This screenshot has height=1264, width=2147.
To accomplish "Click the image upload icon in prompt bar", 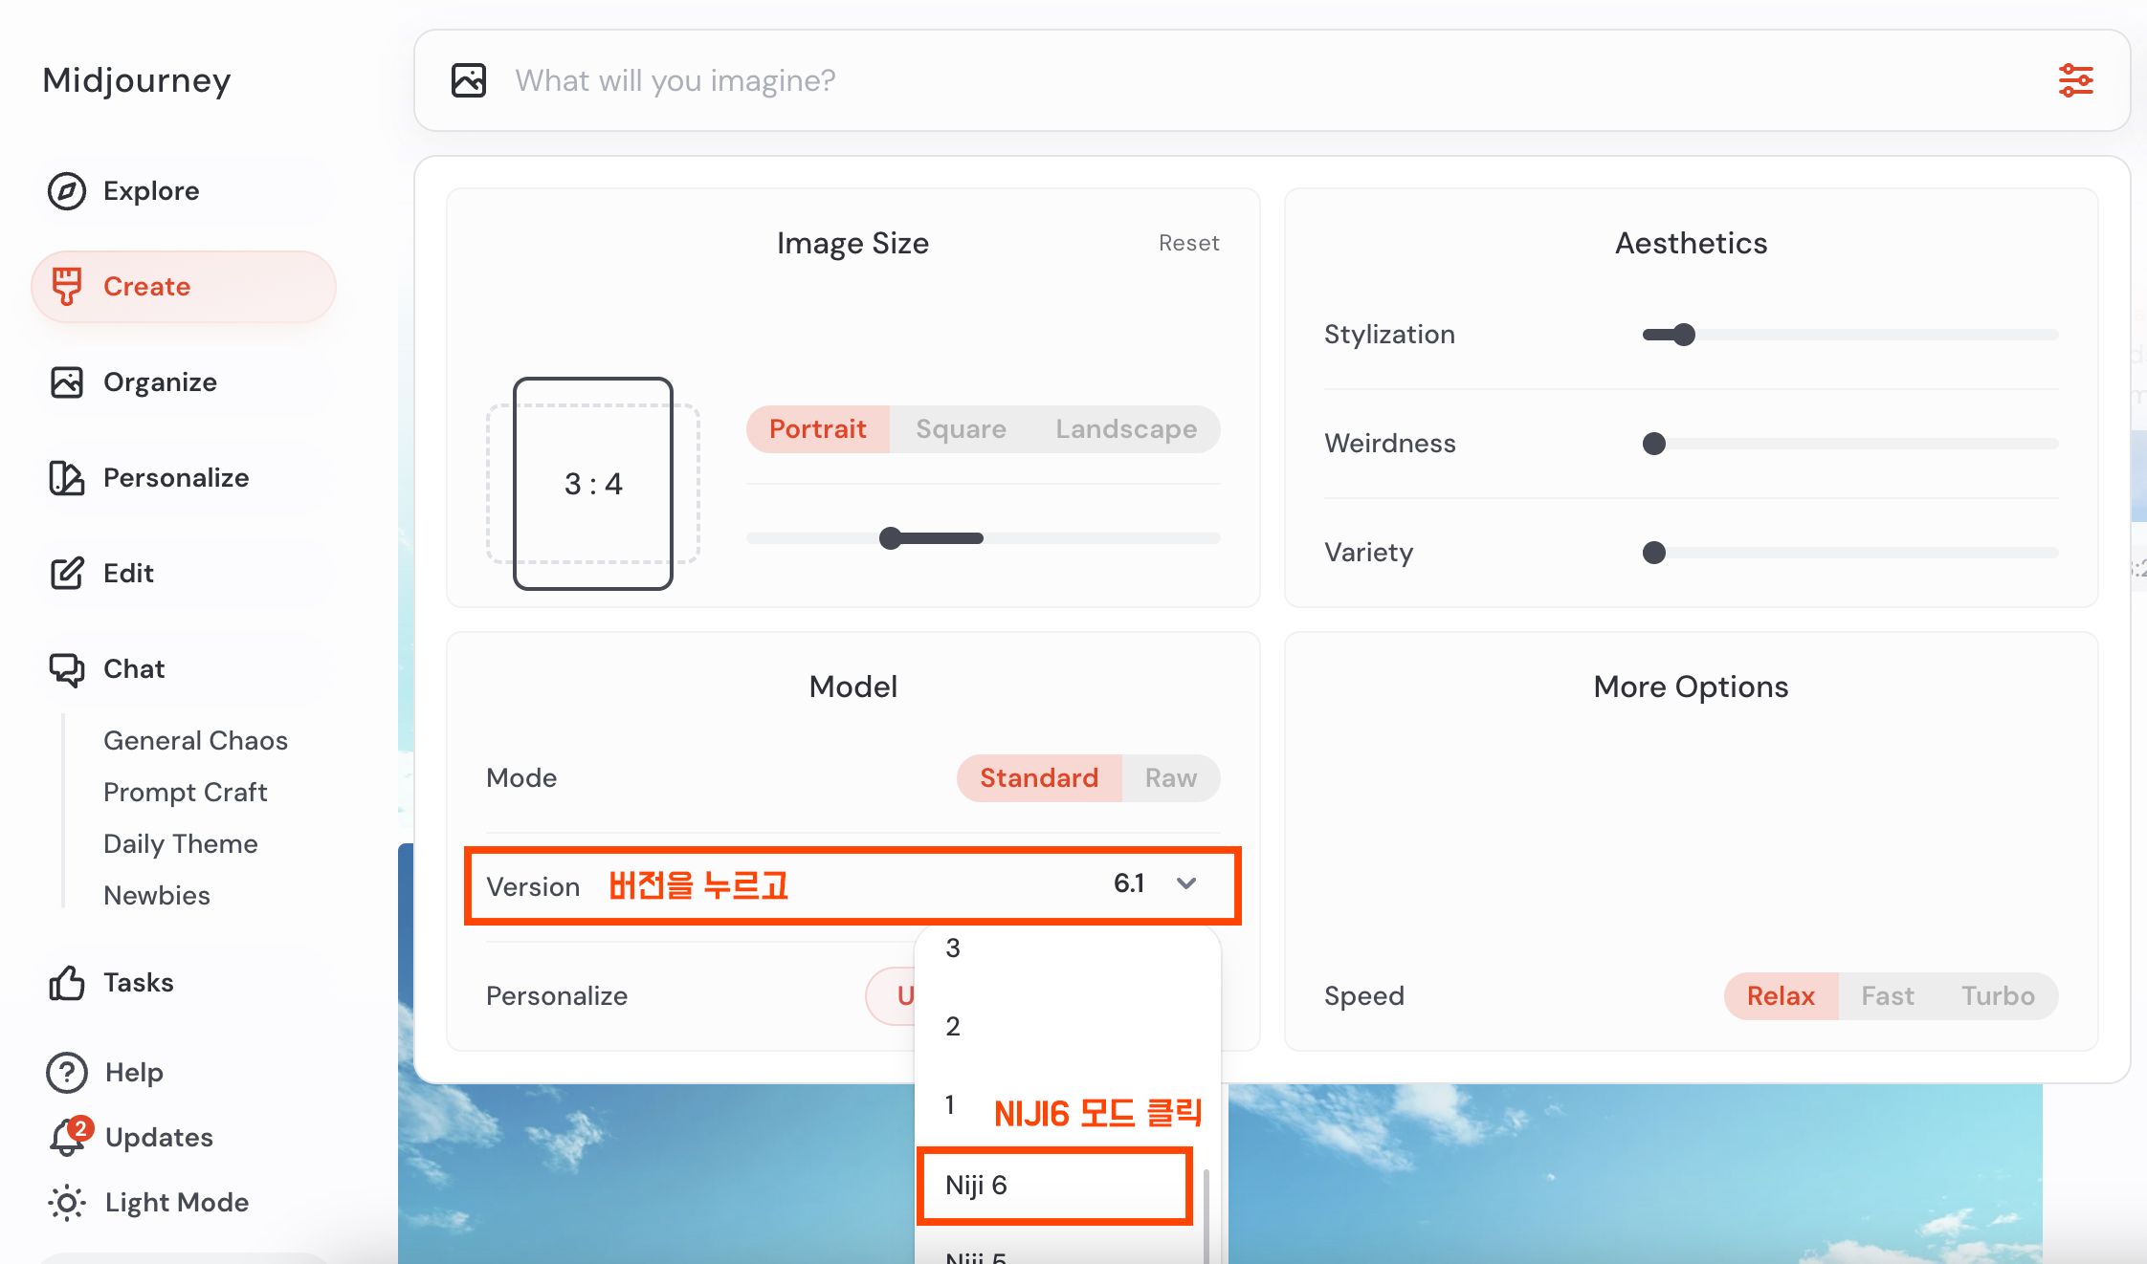I will (x=469, y=80).
